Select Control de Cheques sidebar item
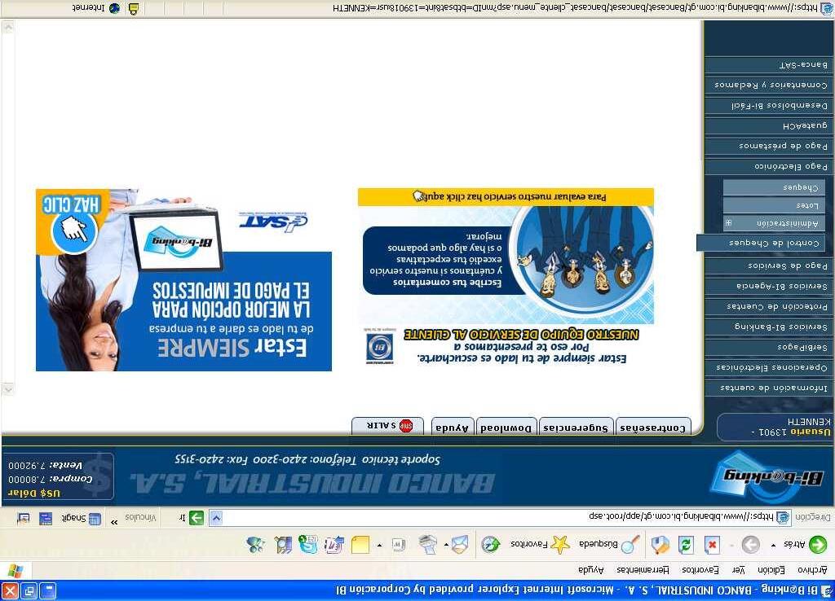Viewport: 835px width, 601px height. (765, 243)
